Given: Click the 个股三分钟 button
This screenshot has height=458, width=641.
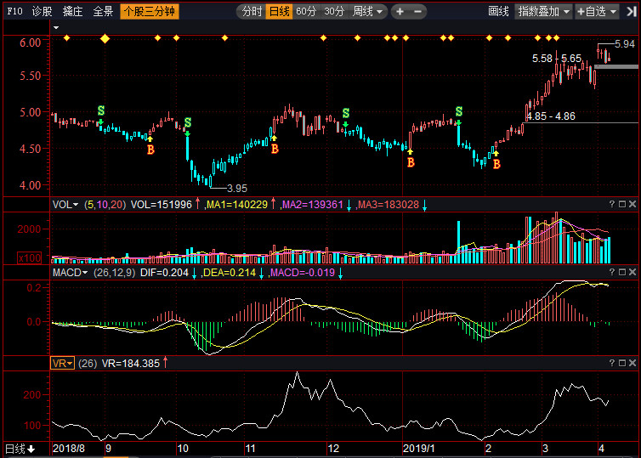Looking at the screenshot, I should (150, 11).
